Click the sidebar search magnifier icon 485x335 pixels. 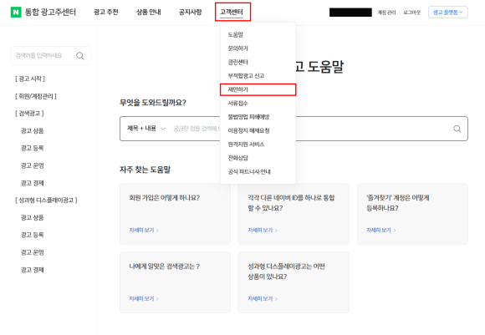pos(79,56)
